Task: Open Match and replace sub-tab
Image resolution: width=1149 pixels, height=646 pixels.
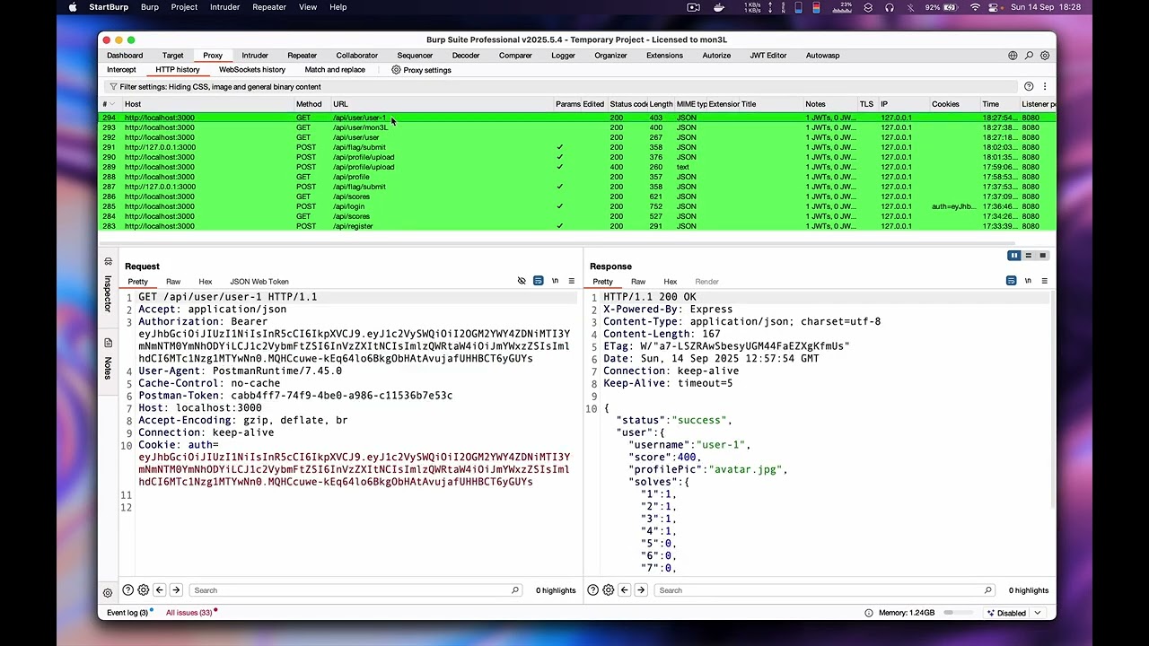Action: coord(335,70)
